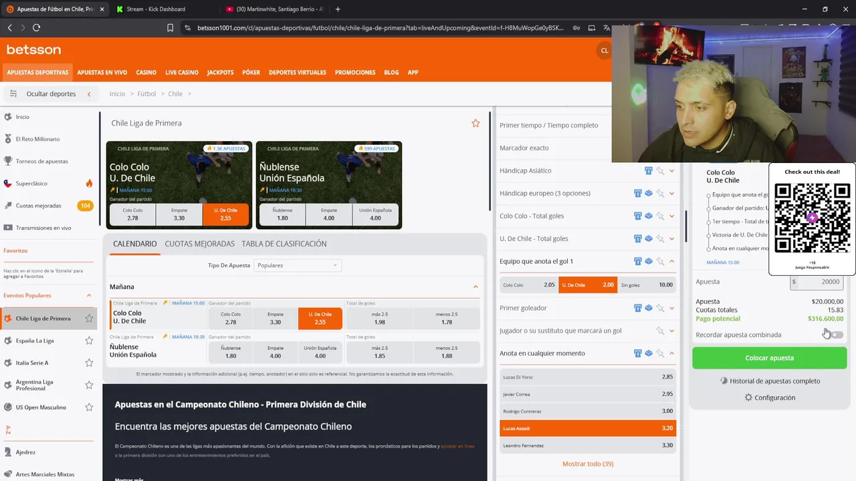Open El Reto Millonario in the sidebar
This screenshot has height=481, width=856.
(37, 139)
